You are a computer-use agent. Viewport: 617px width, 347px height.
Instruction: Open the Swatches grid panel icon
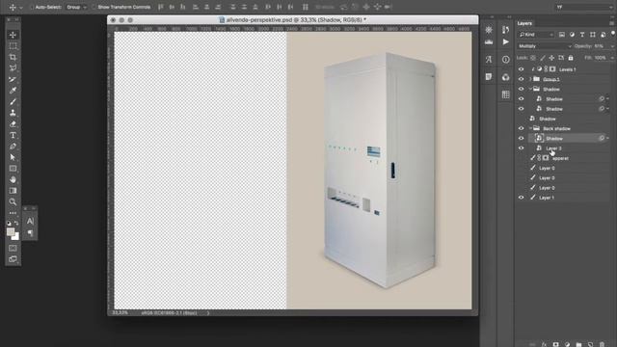pos(505,94)
